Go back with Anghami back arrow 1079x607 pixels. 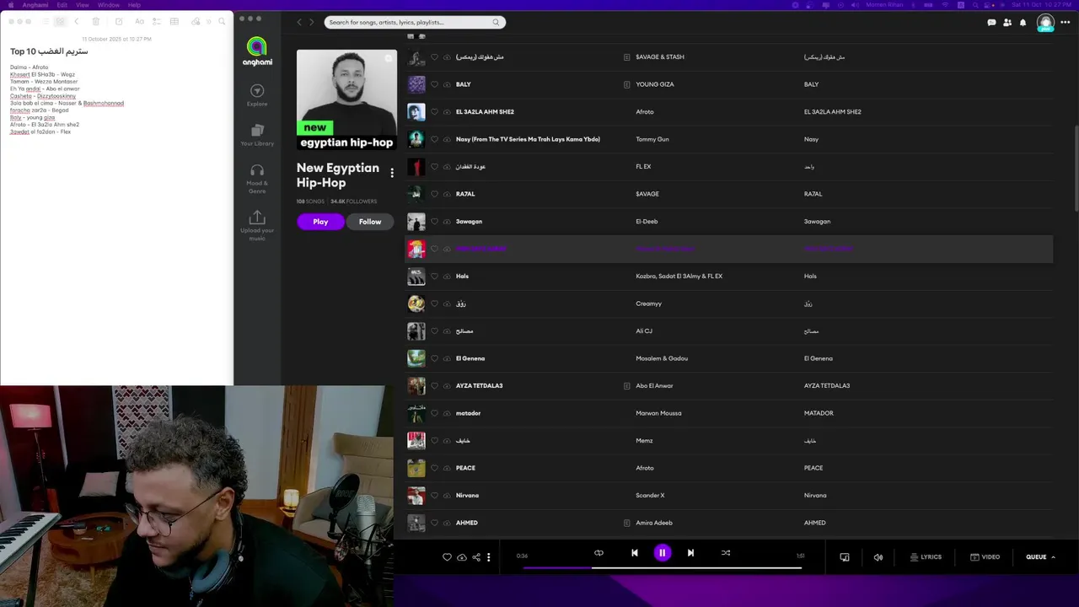click(x=299, y=22)
